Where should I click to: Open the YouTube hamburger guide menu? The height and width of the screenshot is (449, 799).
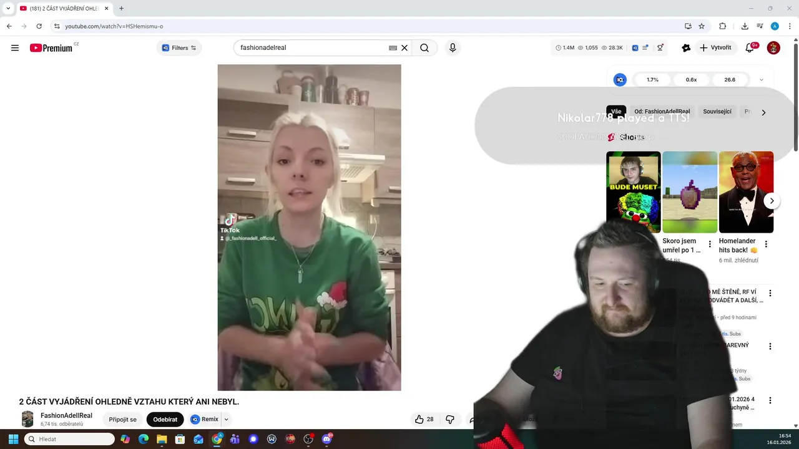click(x=15, y=48)
